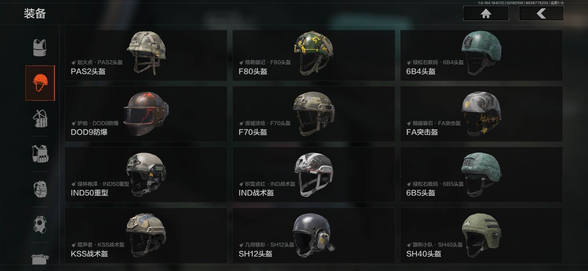Image resolution: width=588 pixels, height=271 pixels.
Task: Select the PAS2头盔 helmet card
Action: (146, 55)
